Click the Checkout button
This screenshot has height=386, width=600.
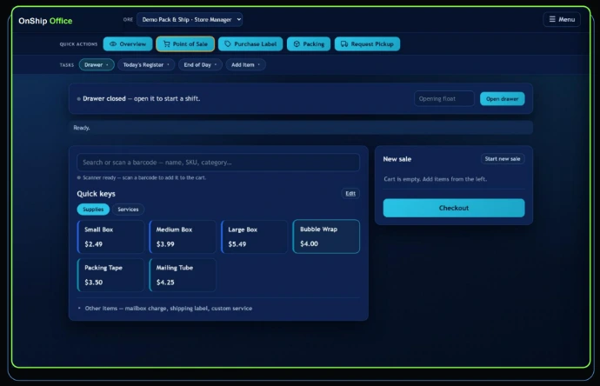pos(454,208)
